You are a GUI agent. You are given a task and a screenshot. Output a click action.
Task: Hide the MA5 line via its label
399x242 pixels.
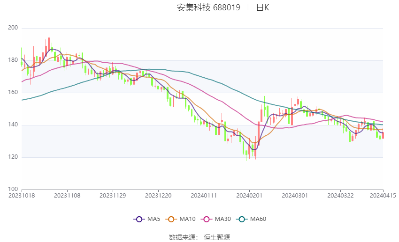[x=153, y=219]
